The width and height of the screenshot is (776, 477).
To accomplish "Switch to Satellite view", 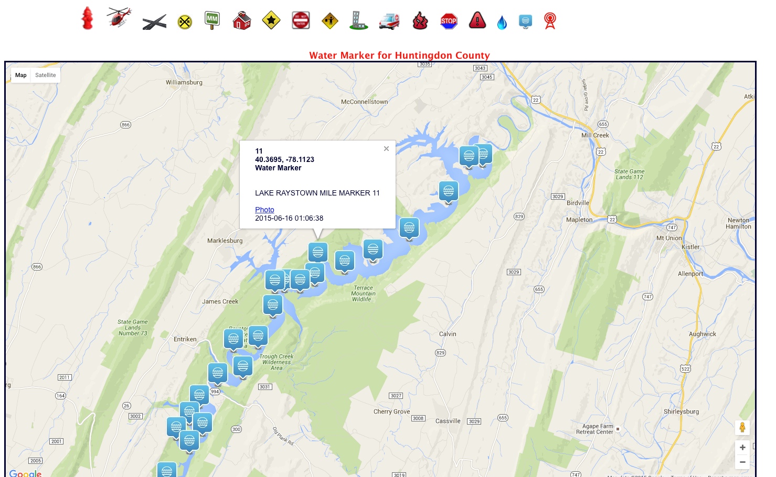I will [46, 75].
